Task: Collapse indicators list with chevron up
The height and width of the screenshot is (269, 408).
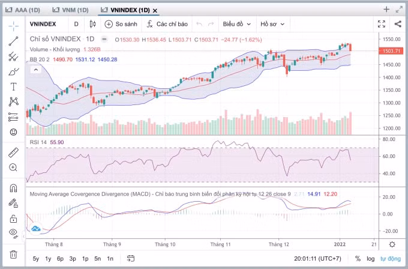Action: point(36,70)
